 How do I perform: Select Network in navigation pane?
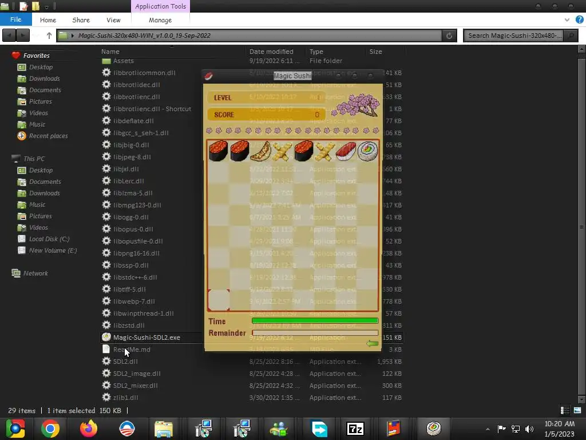pos(35,273)
